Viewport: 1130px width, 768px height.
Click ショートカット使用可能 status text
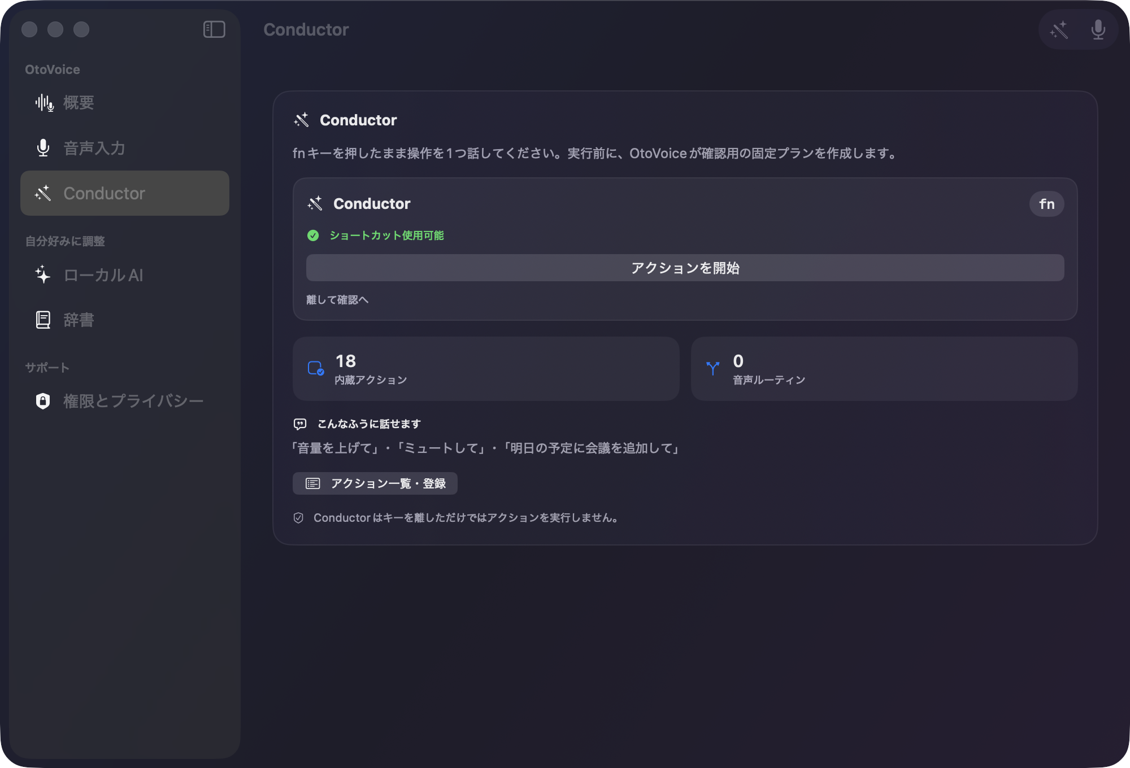pyautogui.click(x=387, y=235)
